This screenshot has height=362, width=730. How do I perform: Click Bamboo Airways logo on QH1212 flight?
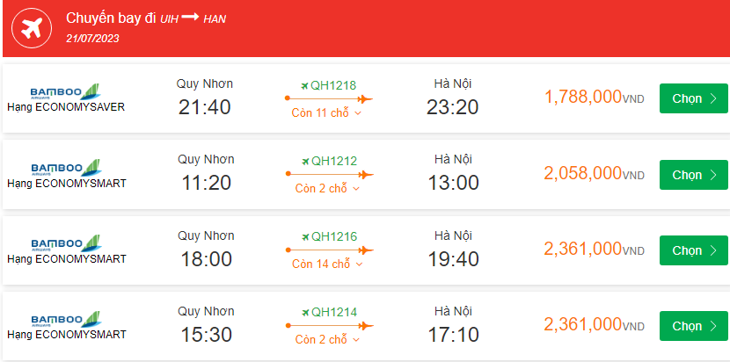click(65, 168)
